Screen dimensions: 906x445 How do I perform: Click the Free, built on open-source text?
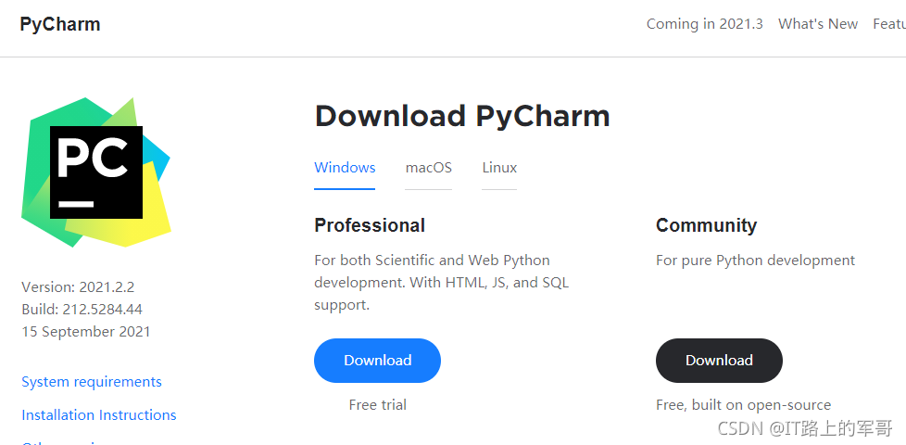[x=744, y=404]
